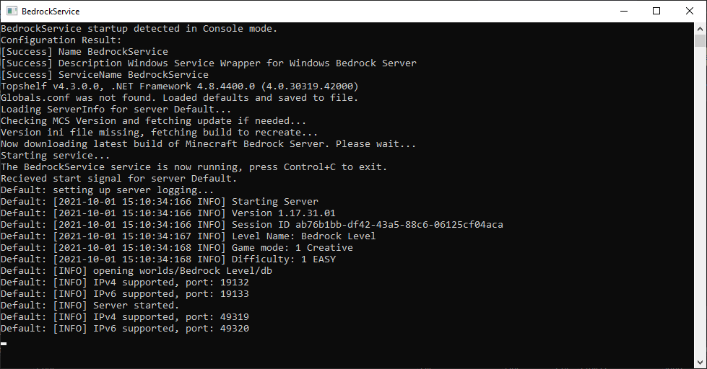Click the BedrockService title bar text

[51, 12]
